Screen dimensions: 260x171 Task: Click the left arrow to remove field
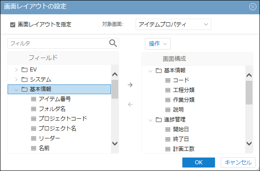click(x=130, y=104)
